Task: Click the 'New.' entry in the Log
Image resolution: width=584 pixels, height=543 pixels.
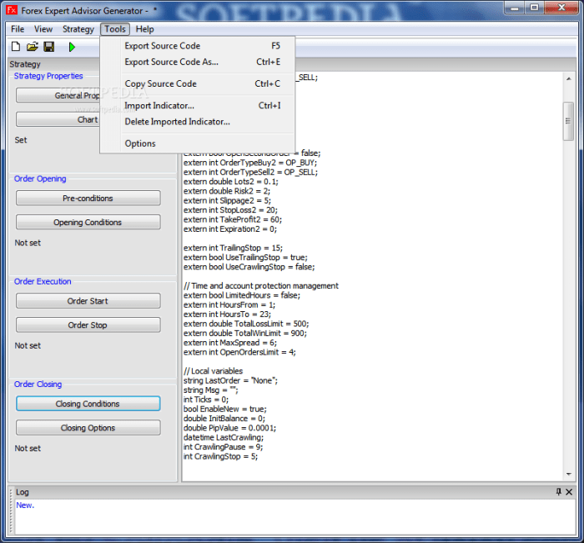Action: pyautogui.click(x=25, y=505)
